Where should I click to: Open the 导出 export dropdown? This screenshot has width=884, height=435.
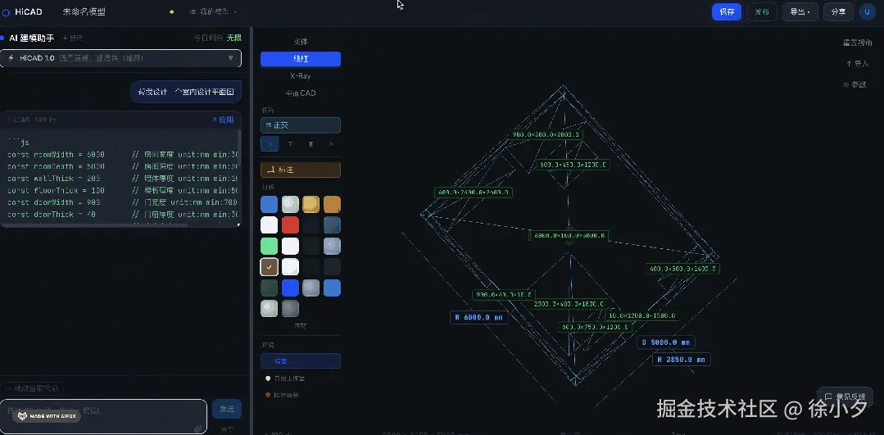pos(800,11)
